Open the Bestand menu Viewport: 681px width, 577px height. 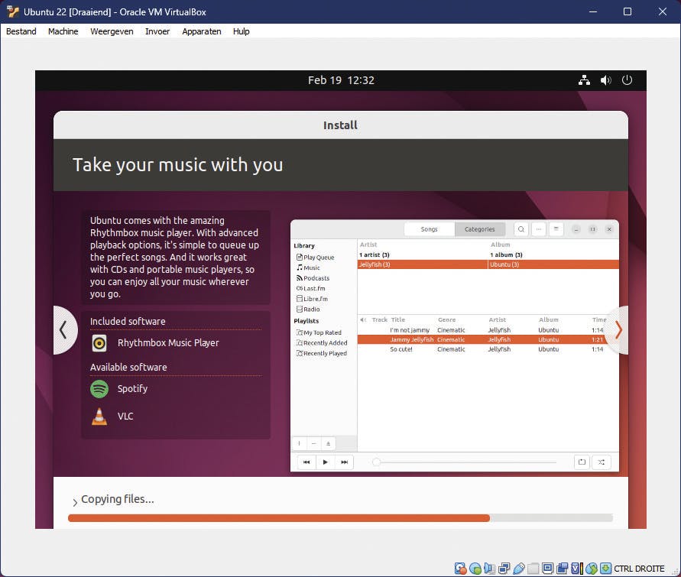(x=21, y=31)
